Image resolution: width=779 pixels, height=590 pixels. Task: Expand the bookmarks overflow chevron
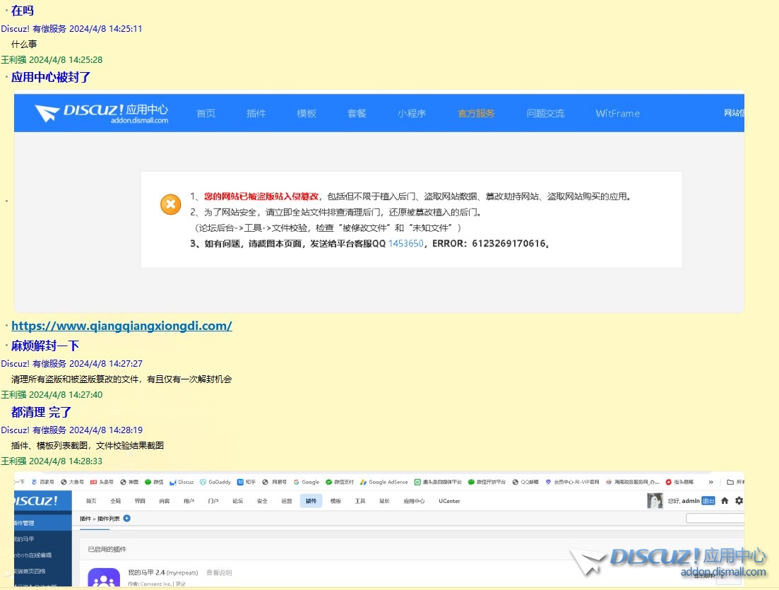710,482
